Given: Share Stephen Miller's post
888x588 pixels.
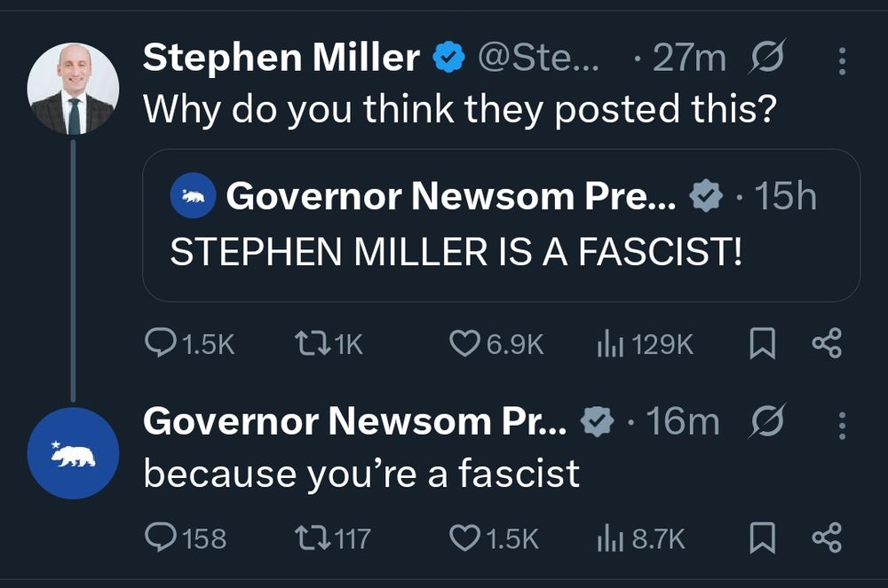Looking at the screenshot, I should coord(827,343).
